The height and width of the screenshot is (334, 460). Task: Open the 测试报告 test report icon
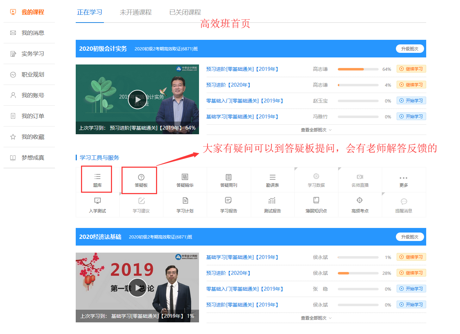tap(272, 205)
